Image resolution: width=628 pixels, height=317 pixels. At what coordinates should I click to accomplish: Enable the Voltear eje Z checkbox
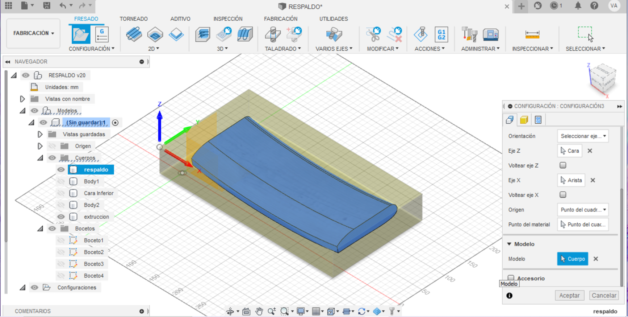point(563,165)
